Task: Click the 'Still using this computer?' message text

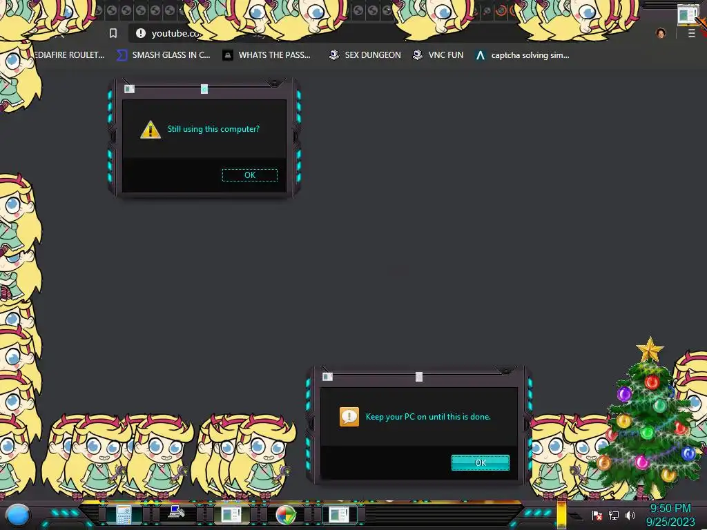Action: coord(213,129)
